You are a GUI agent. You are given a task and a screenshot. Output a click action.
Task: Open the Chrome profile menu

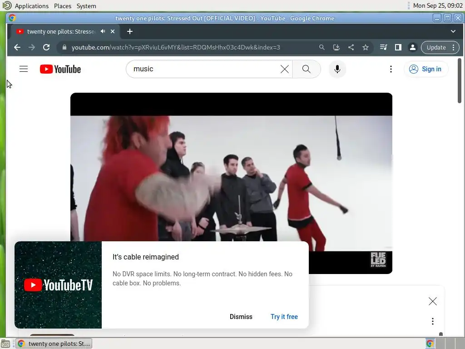(x=412, y=47)
